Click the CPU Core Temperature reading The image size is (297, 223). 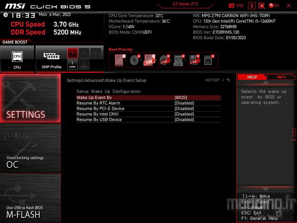[x=136, y=16]
